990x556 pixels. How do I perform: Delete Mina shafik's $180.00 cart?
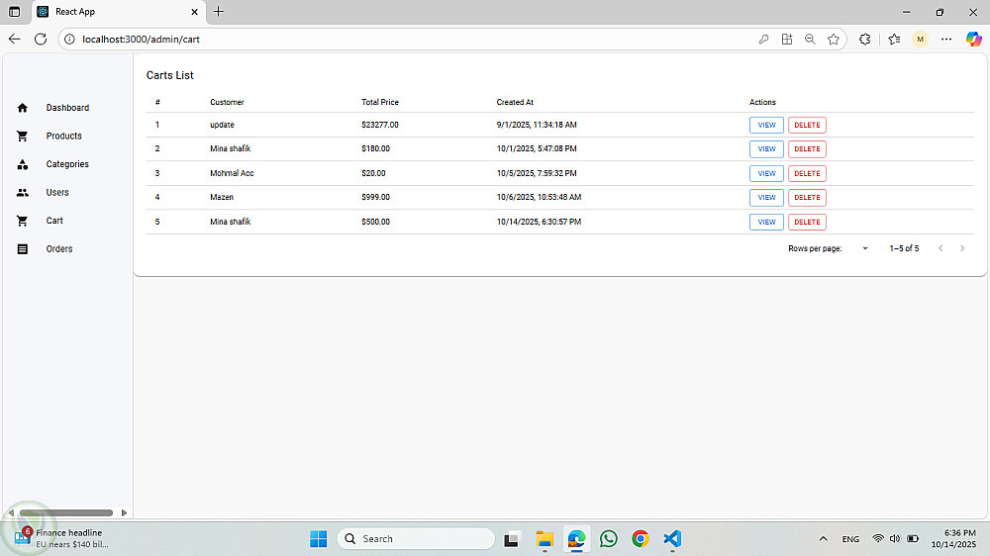[807, 149]
